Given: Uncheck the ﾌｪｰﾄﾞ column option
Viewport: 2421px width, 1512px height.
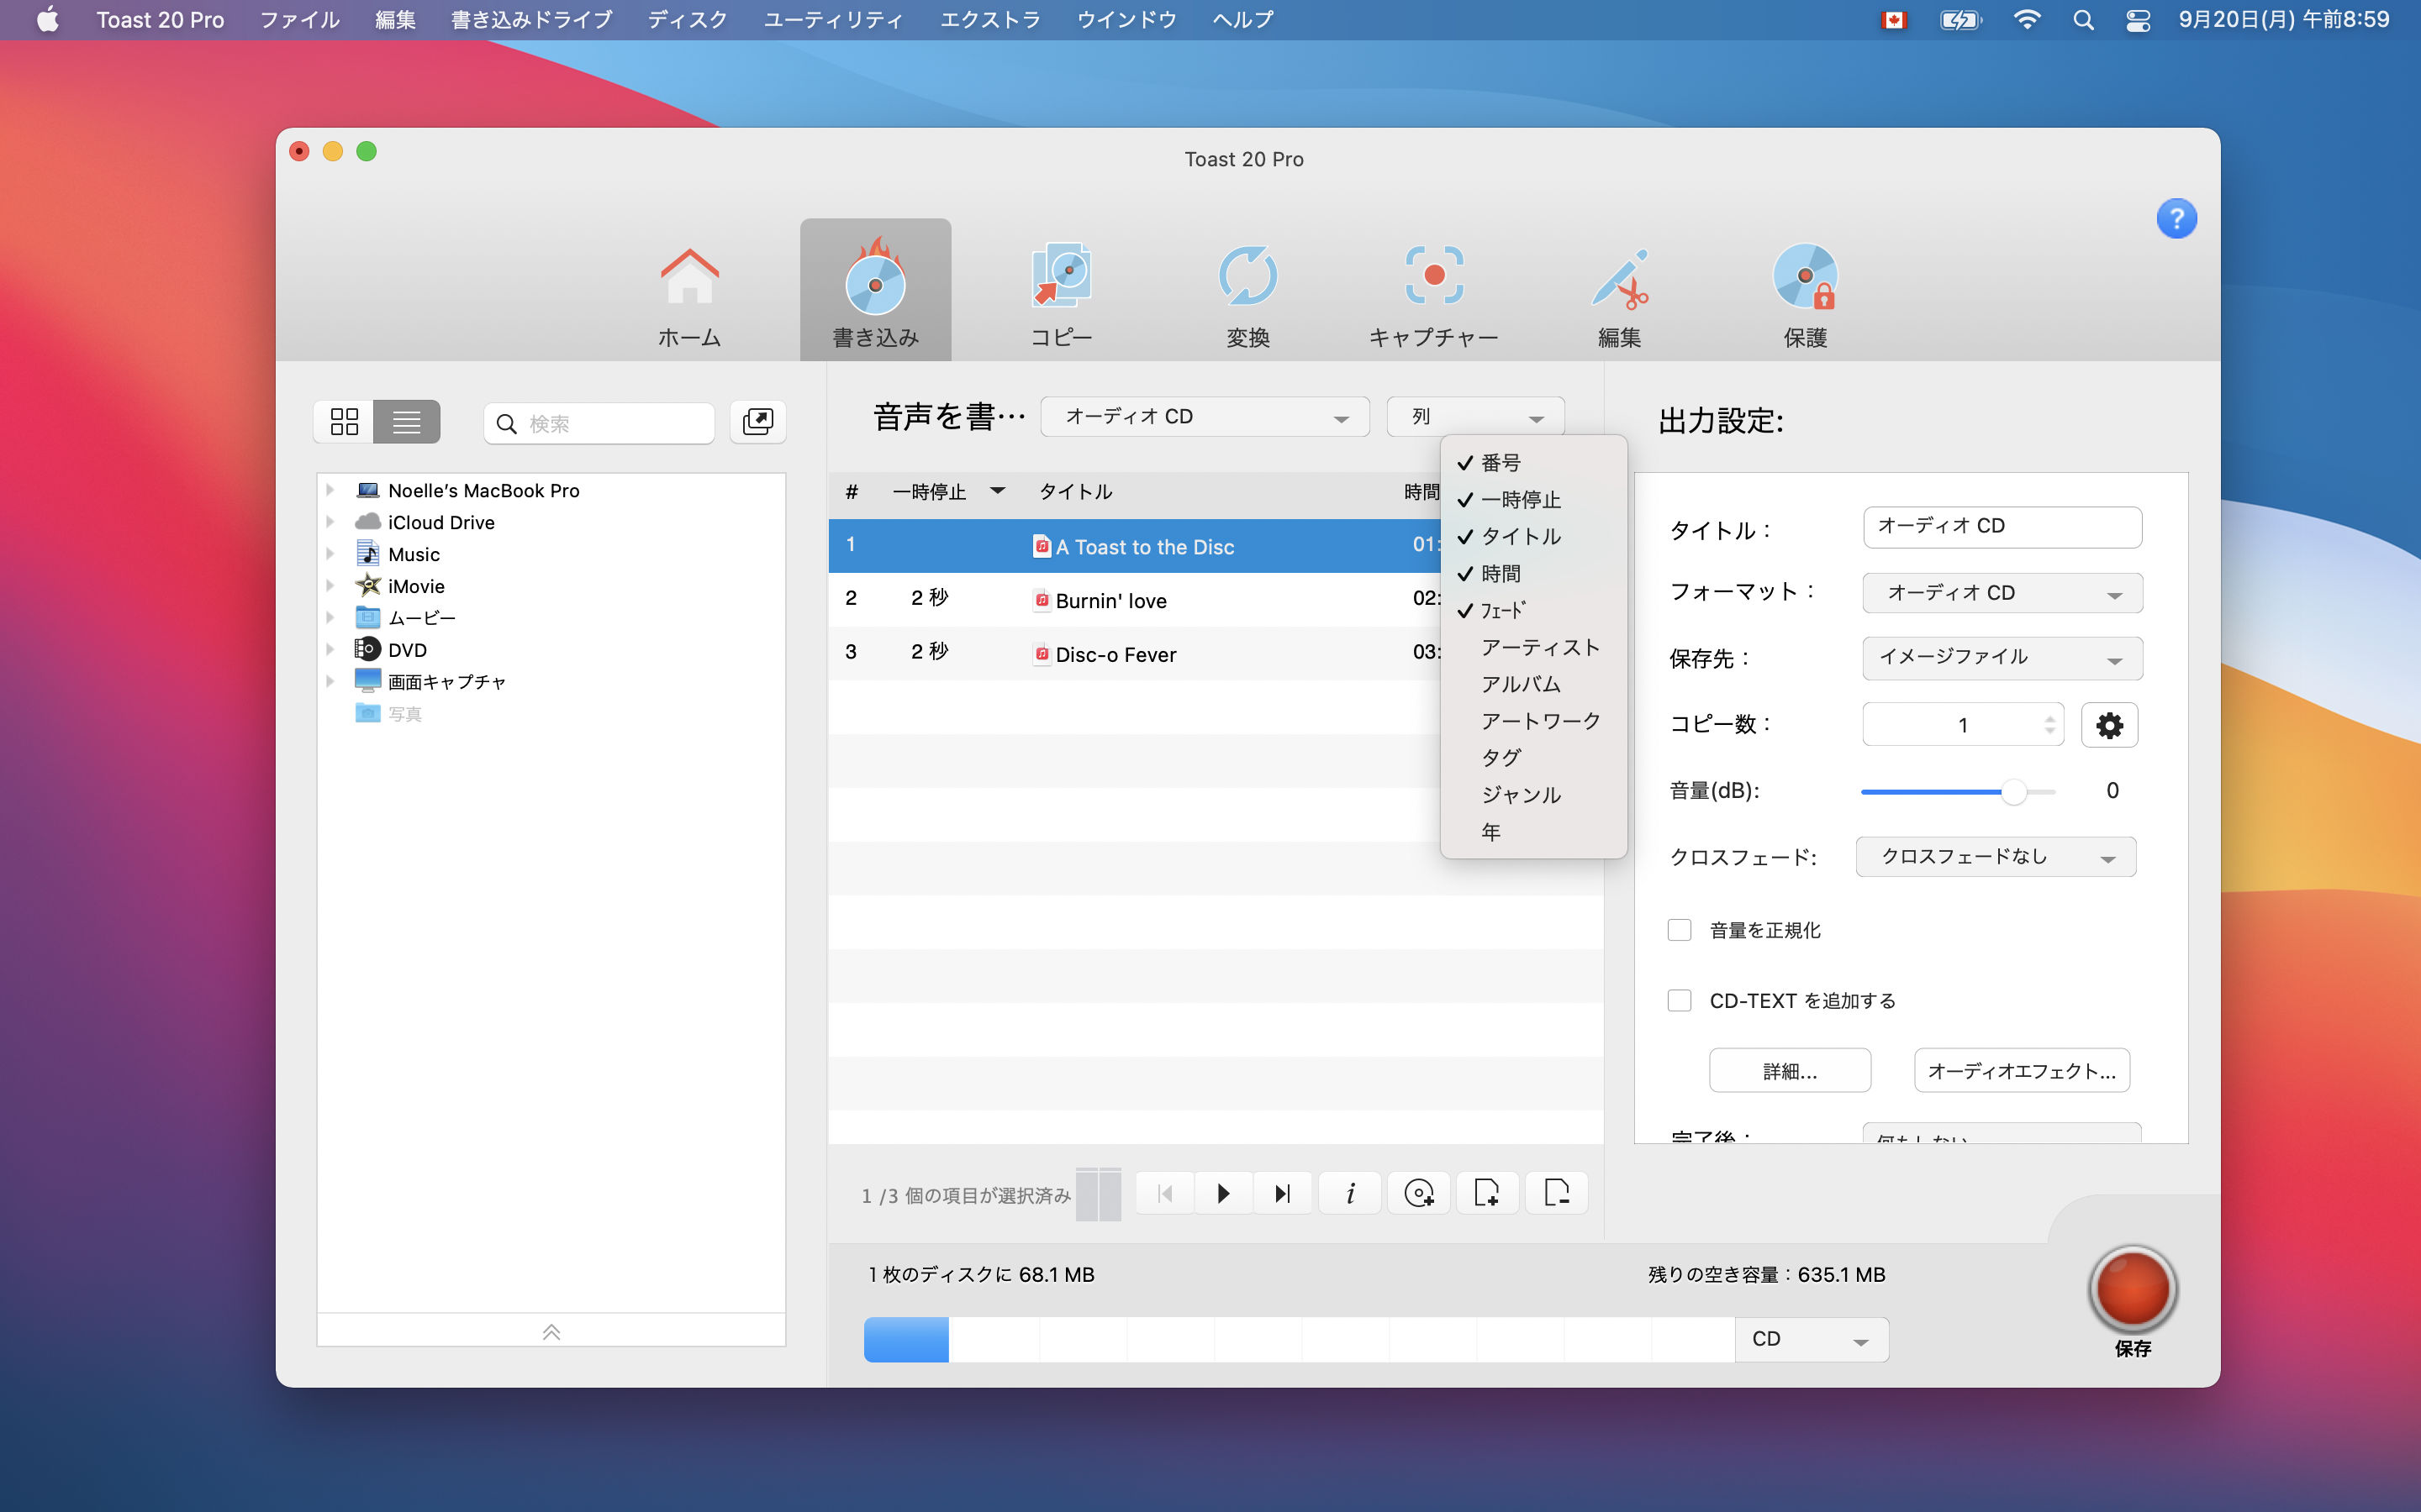Looking at the screenshot, I should tap(1533, 611).
